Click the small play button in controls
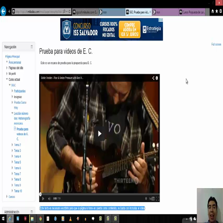The height and width of the screenshot is (223, 223). pos(43,198)
